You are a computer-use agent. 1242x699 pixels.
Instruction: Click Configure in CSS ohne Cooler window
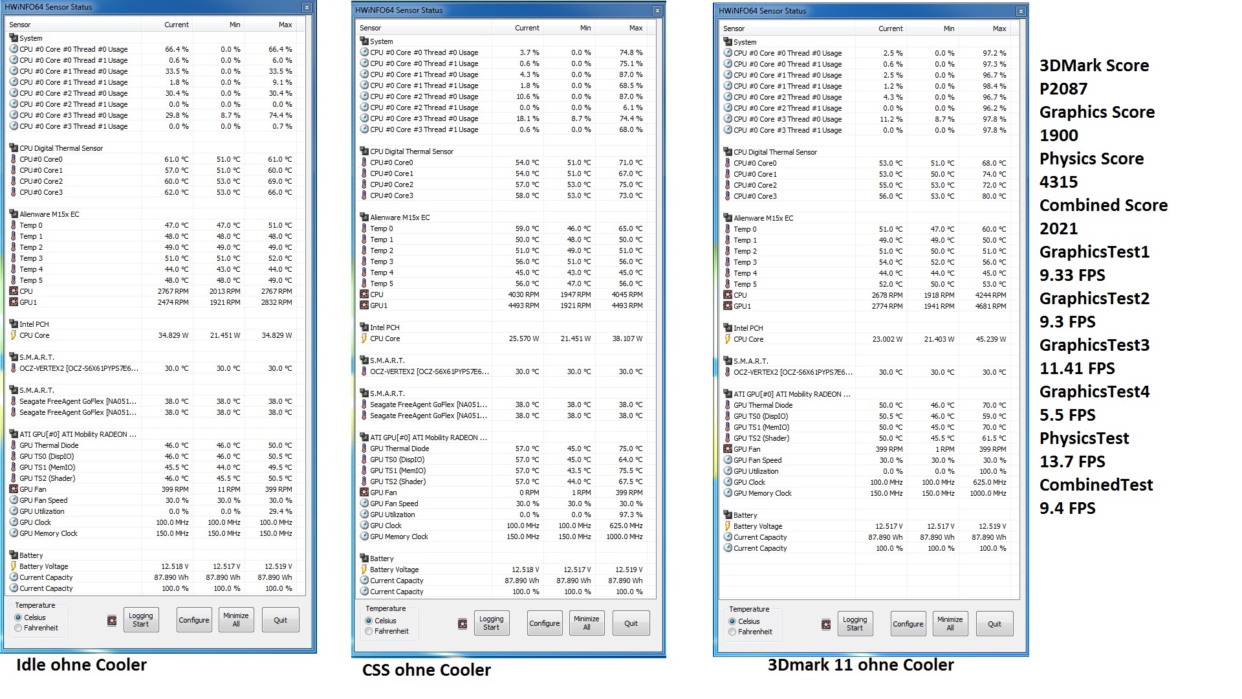click(545, 623)
